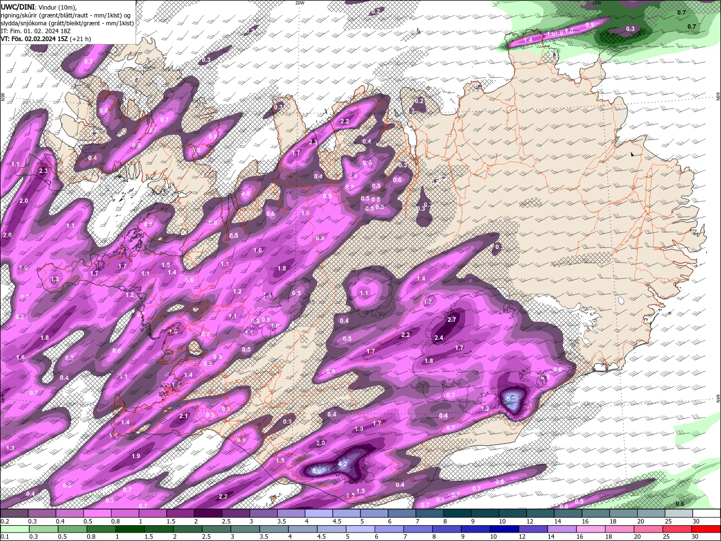Select the 'slydda/snjókoma (grátt/bleikt/grænt - mm/1klst)' line
The height and width of the screenshot is (541, 721).
click(x=67, y=23)
